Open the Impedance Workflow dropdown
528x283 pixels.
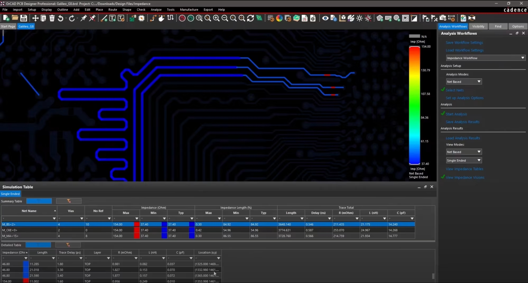(485, 58)
